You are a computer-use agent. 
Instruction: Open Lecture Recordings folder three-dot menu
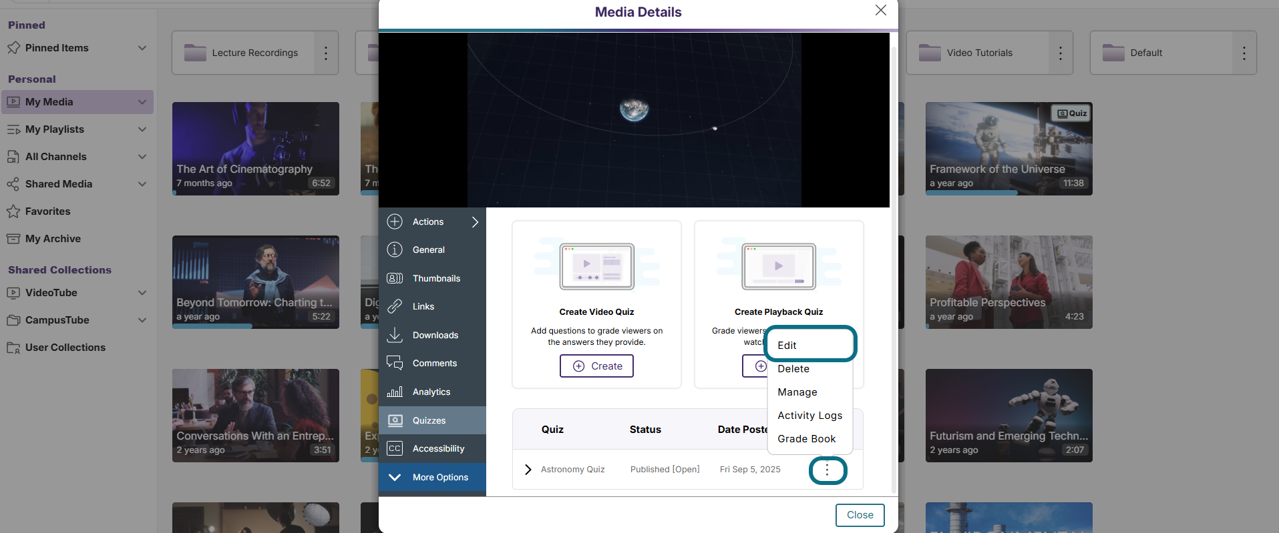326,53
